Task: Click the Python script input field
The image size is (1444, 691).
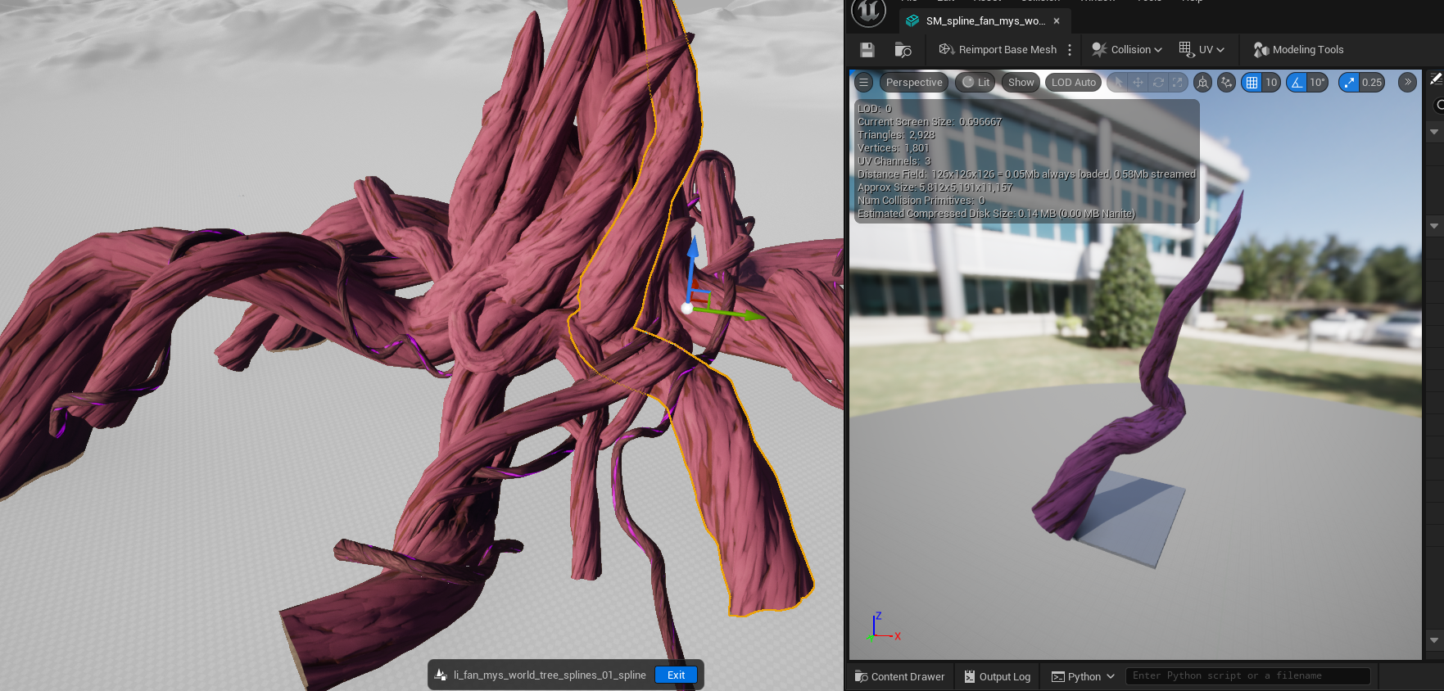Action: 1247,675
